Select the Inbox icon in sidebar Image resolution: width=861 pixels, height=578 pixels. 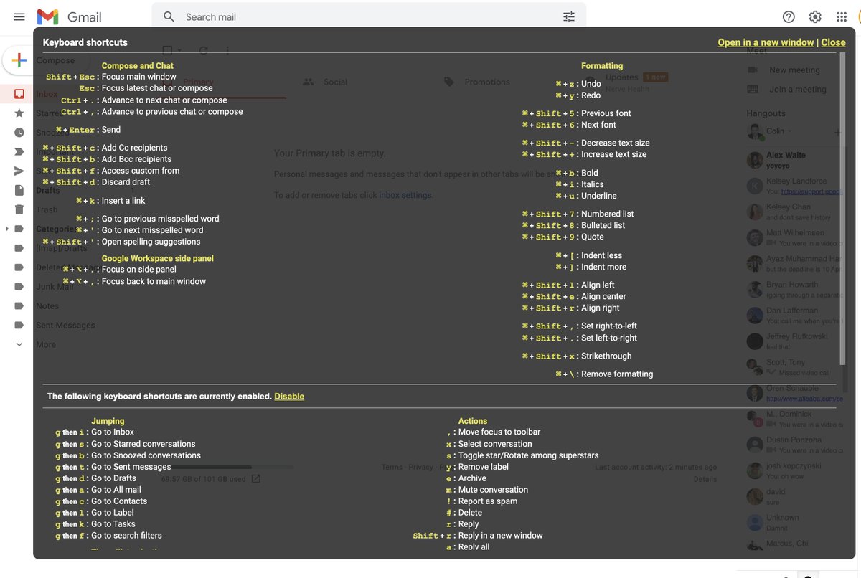point(19,94)
